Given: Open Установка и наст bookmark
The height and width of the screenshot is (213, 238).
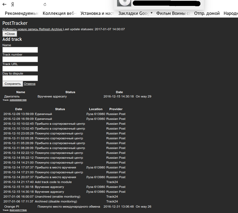Looking at the screenshot, I should point(97,13).
